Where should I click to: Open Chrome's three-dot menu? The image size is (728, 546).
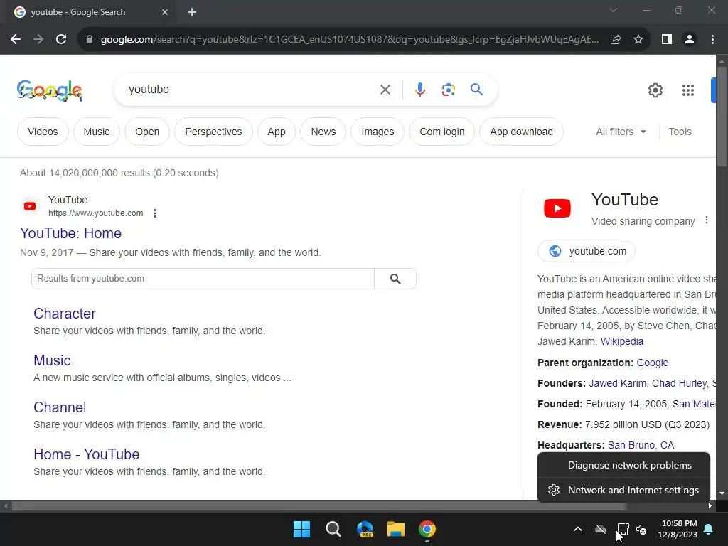coord(712,40)
